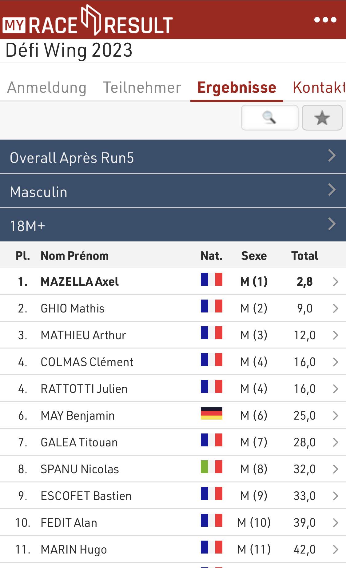Image resolution: width=346 pixels, height=568 pixels.
Task: Click the Total column header
Action: (x=304, y=256)
